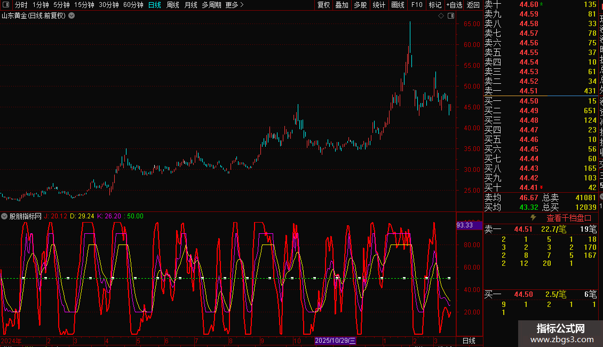Viewport: 603px width, 347px height.
Task: Switch to 月线 monthly chart
Action: pyautogui.click(x=191, y=5)
